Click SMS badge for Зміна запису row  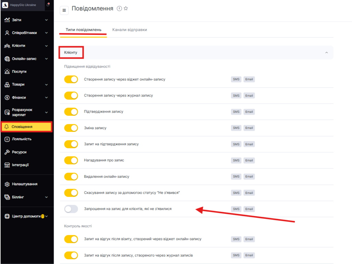(x=236, y=128)
